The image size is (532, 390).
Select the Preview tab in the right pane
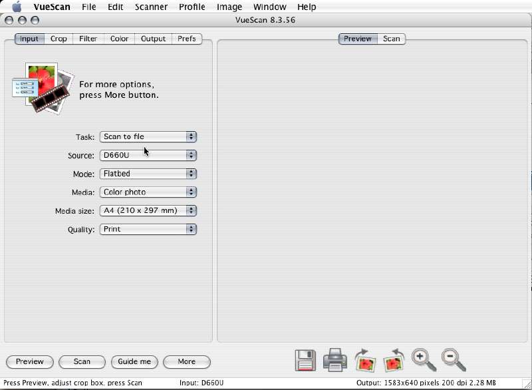[x=358, y=39]
